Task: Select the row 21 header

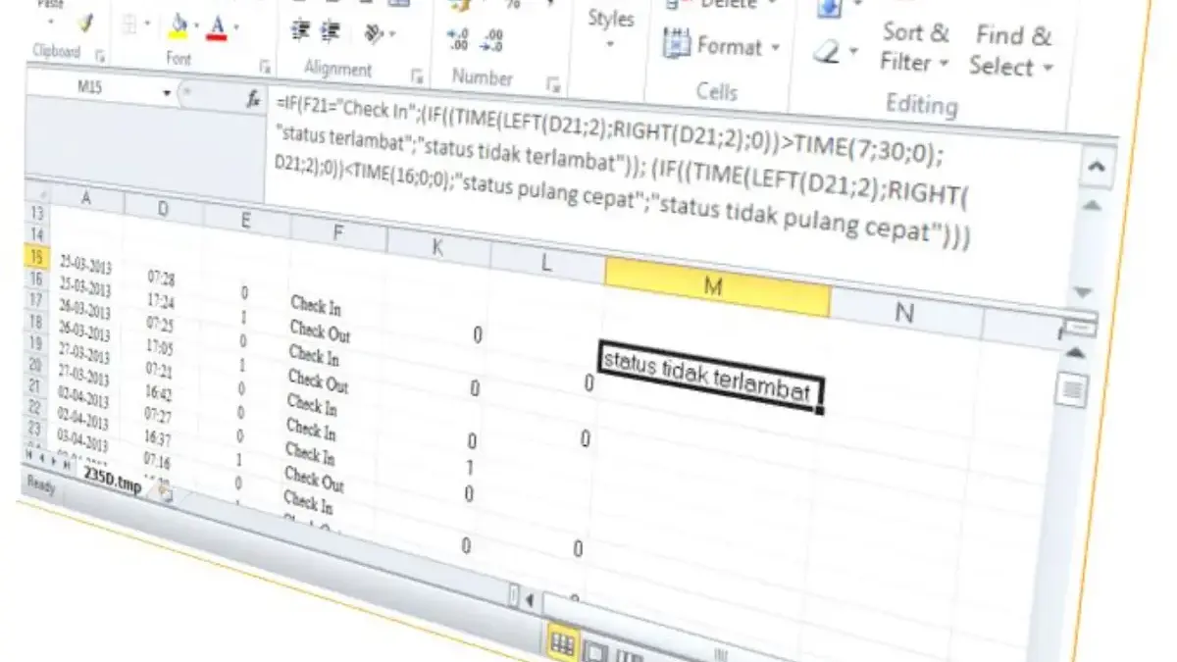Action: pos(32,385)
